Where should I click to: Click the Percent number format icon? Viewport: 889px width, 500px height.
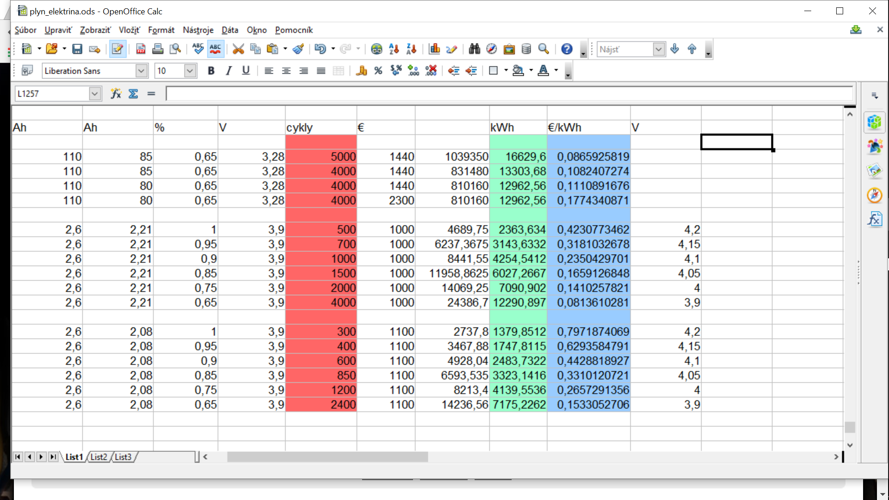coord(378,71)
